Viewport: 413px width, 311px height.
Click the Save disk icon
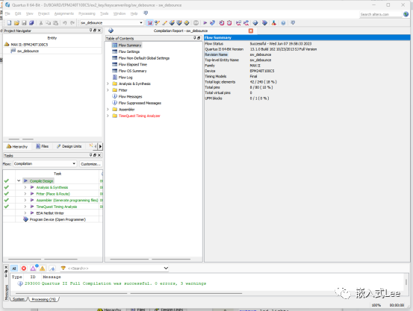pyautogui.click(x=24, y=23)
